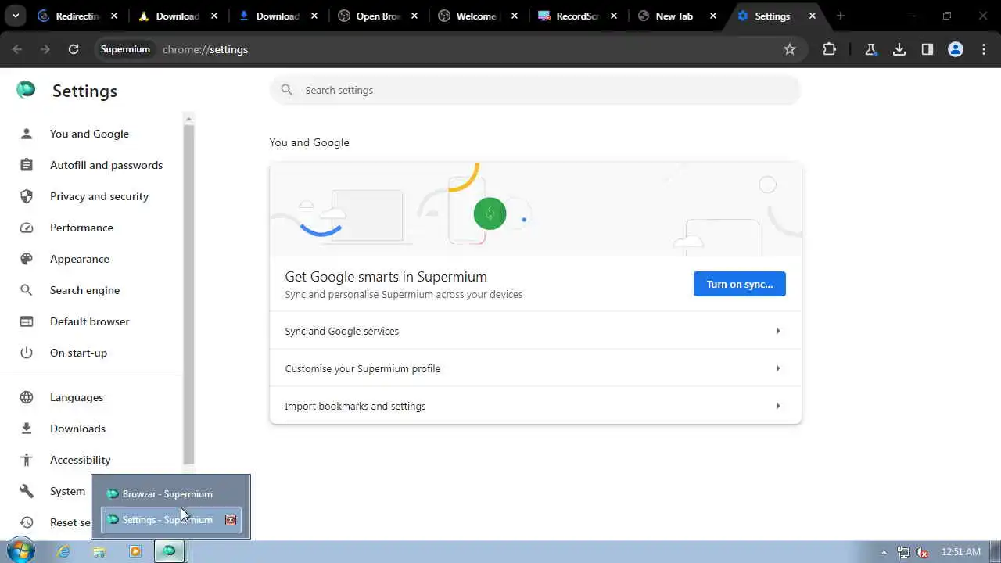Click the Appearance palette icon
This screenshot has width=1001, height=563.
(x=27, y=259)
